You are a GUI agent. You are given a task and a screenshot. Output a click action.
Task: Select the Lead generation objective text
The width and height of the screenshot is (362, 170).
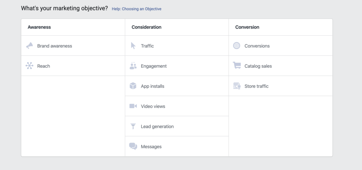(157, 127)
